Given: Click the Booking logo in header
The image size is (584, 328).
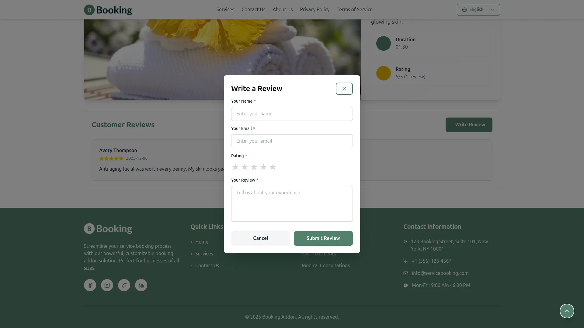Looking at the screenshot, I should [x=108, y=10].
